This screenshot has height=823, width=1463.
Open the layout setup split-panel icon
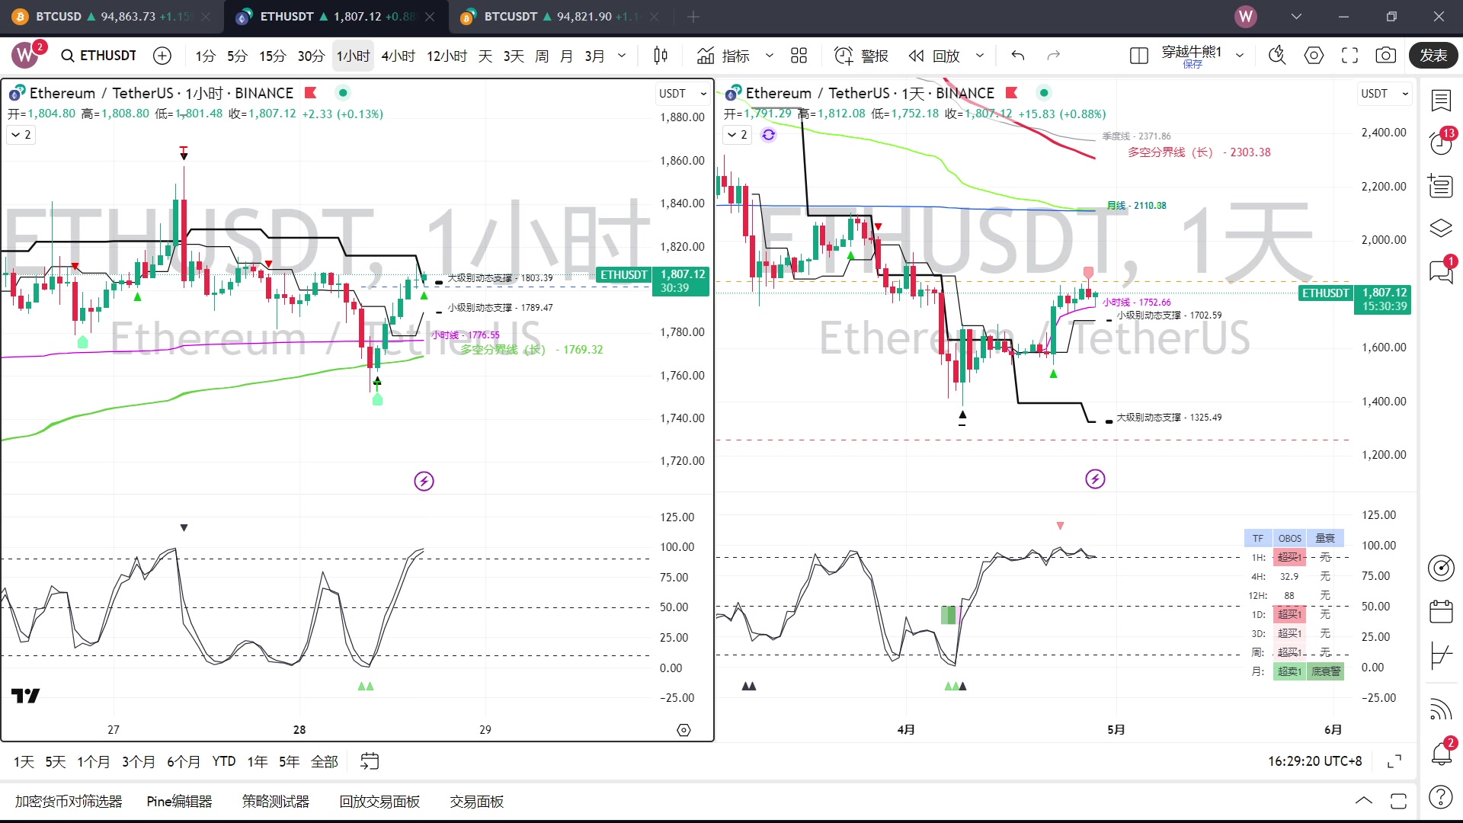(1138, 56)
